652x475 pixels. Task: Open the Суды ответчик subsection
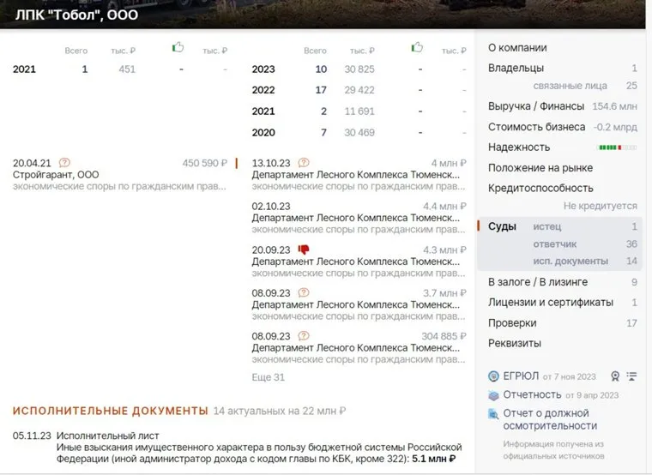[554, 244]
